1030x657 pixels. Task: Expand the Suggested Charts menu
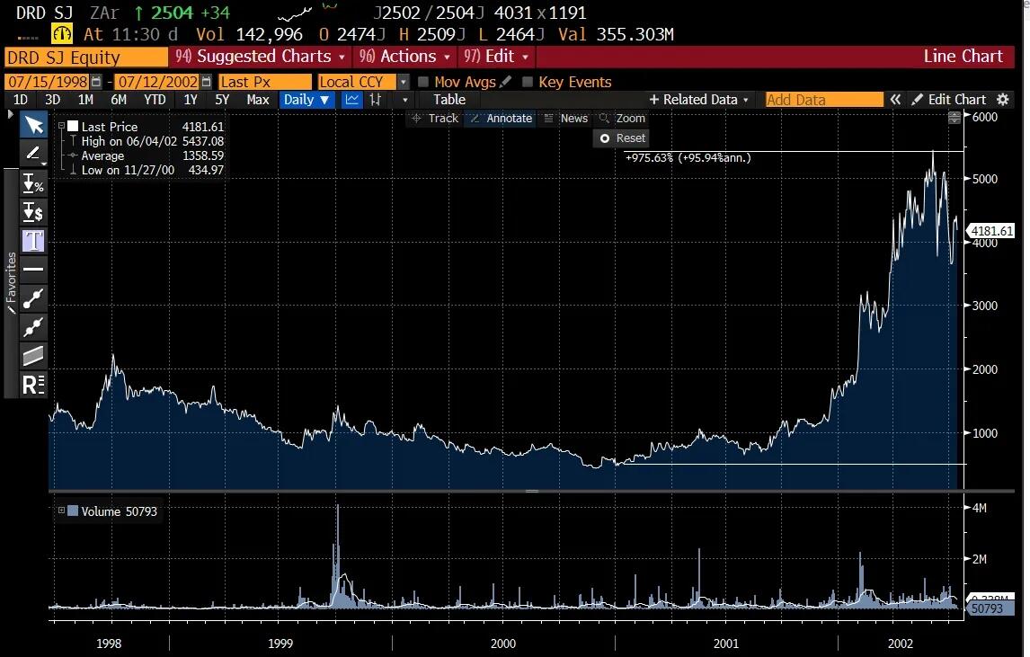[x=261, y=57]
